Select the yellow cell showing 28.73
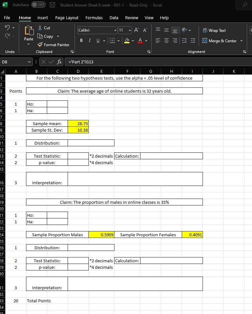 (78, 124)
